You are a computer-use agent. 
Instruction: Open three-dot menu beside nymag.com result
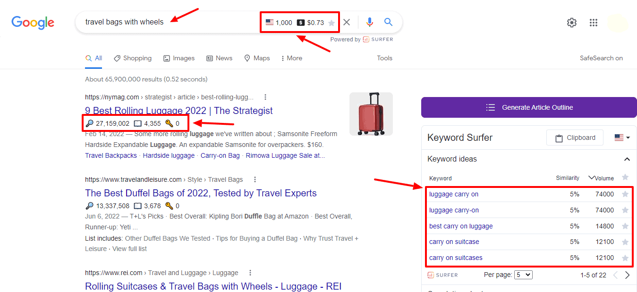[x=265, y=97]
